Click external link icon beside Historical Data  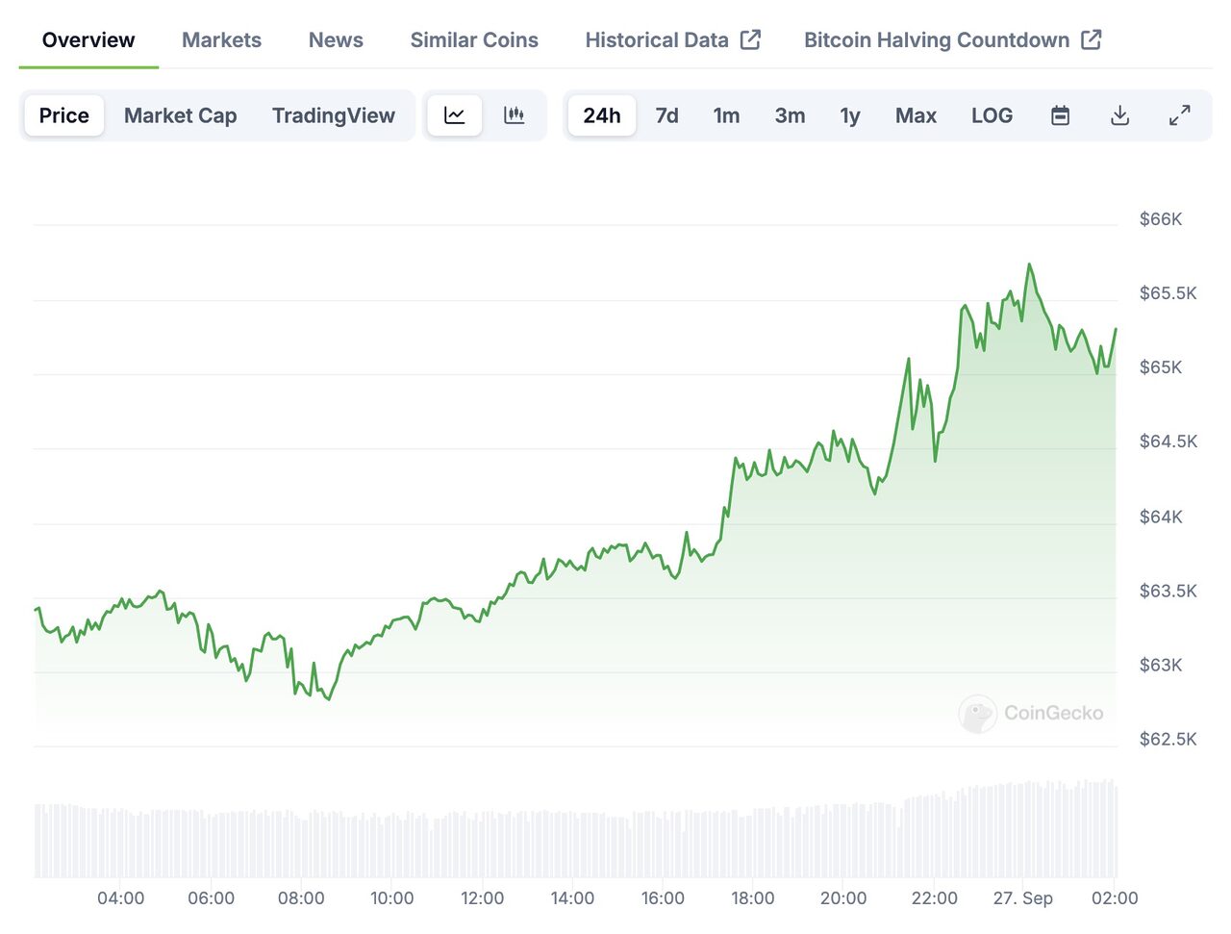(751, 39)
